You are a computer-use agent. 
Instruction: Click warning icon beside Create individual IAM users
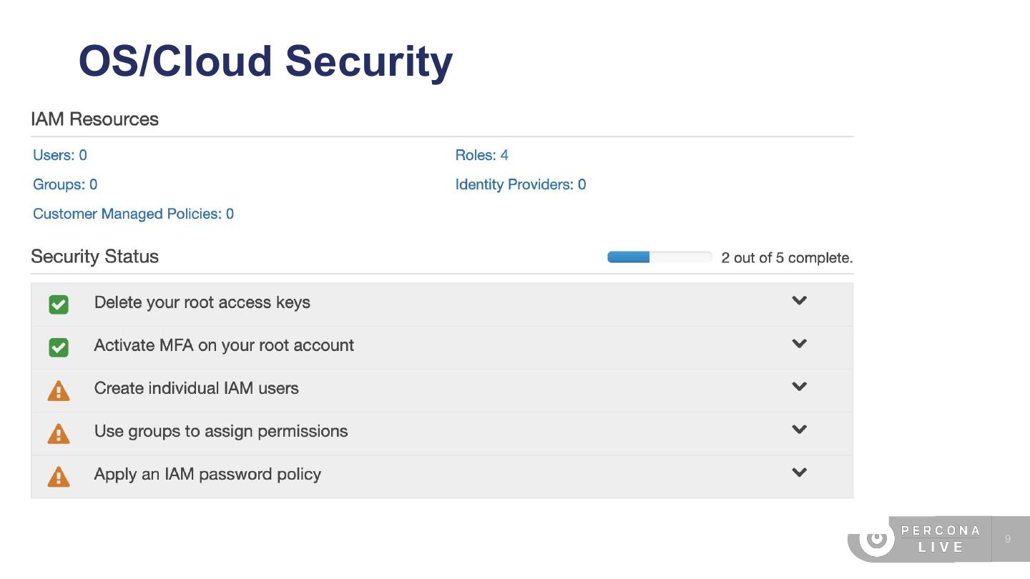pos(59,391)
